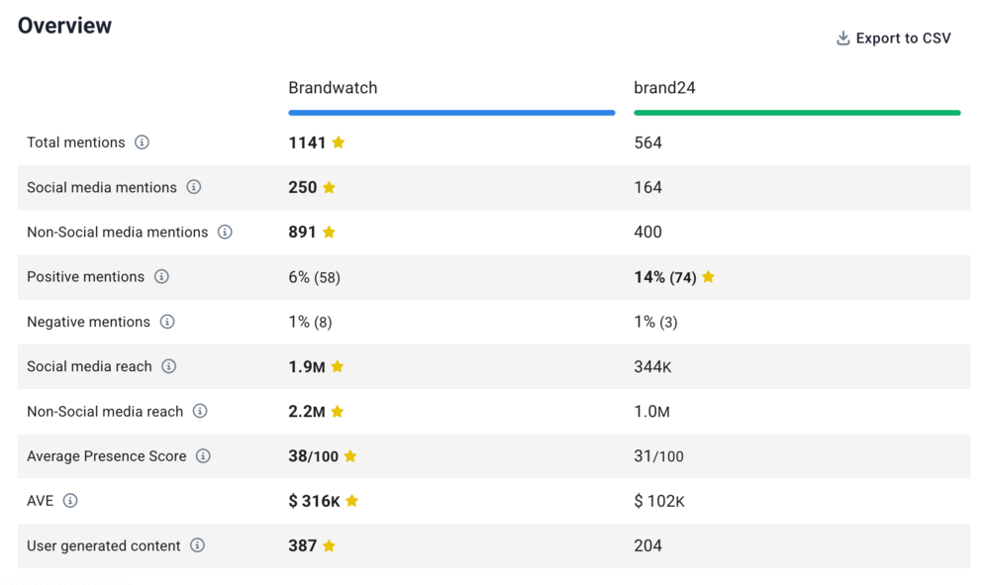Viewport: 990px width, 585px height.
Task: Click the blue Brandwatch color bar
Action: click(451, 113)
